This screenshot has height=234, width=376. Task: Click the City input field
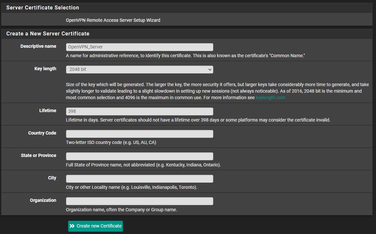pos(140,179)
